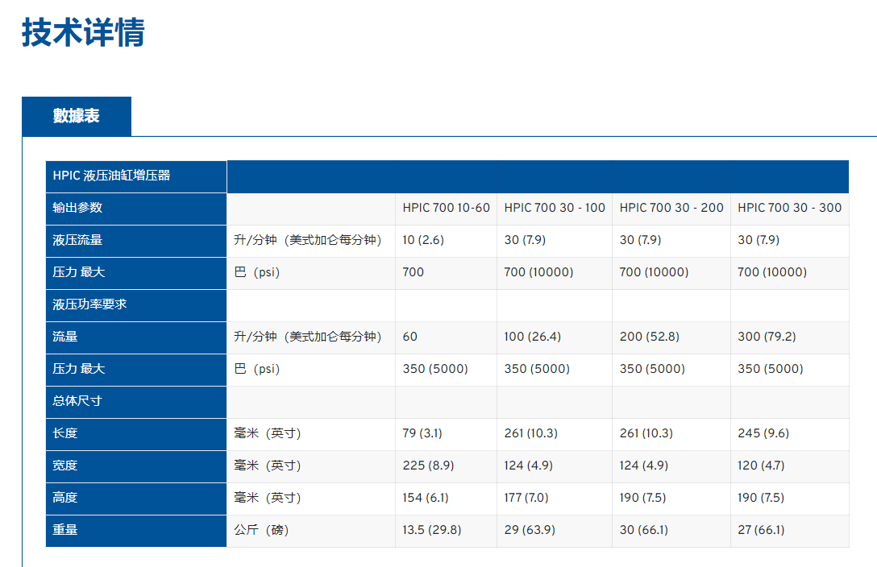Select the 总体尺寸 section row label
The image size is (877, 567).
[78, 401]
